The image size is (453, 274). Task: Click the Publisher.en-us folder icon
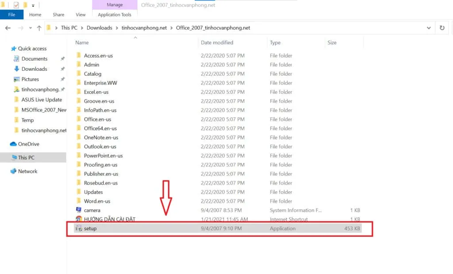point(79,174)
